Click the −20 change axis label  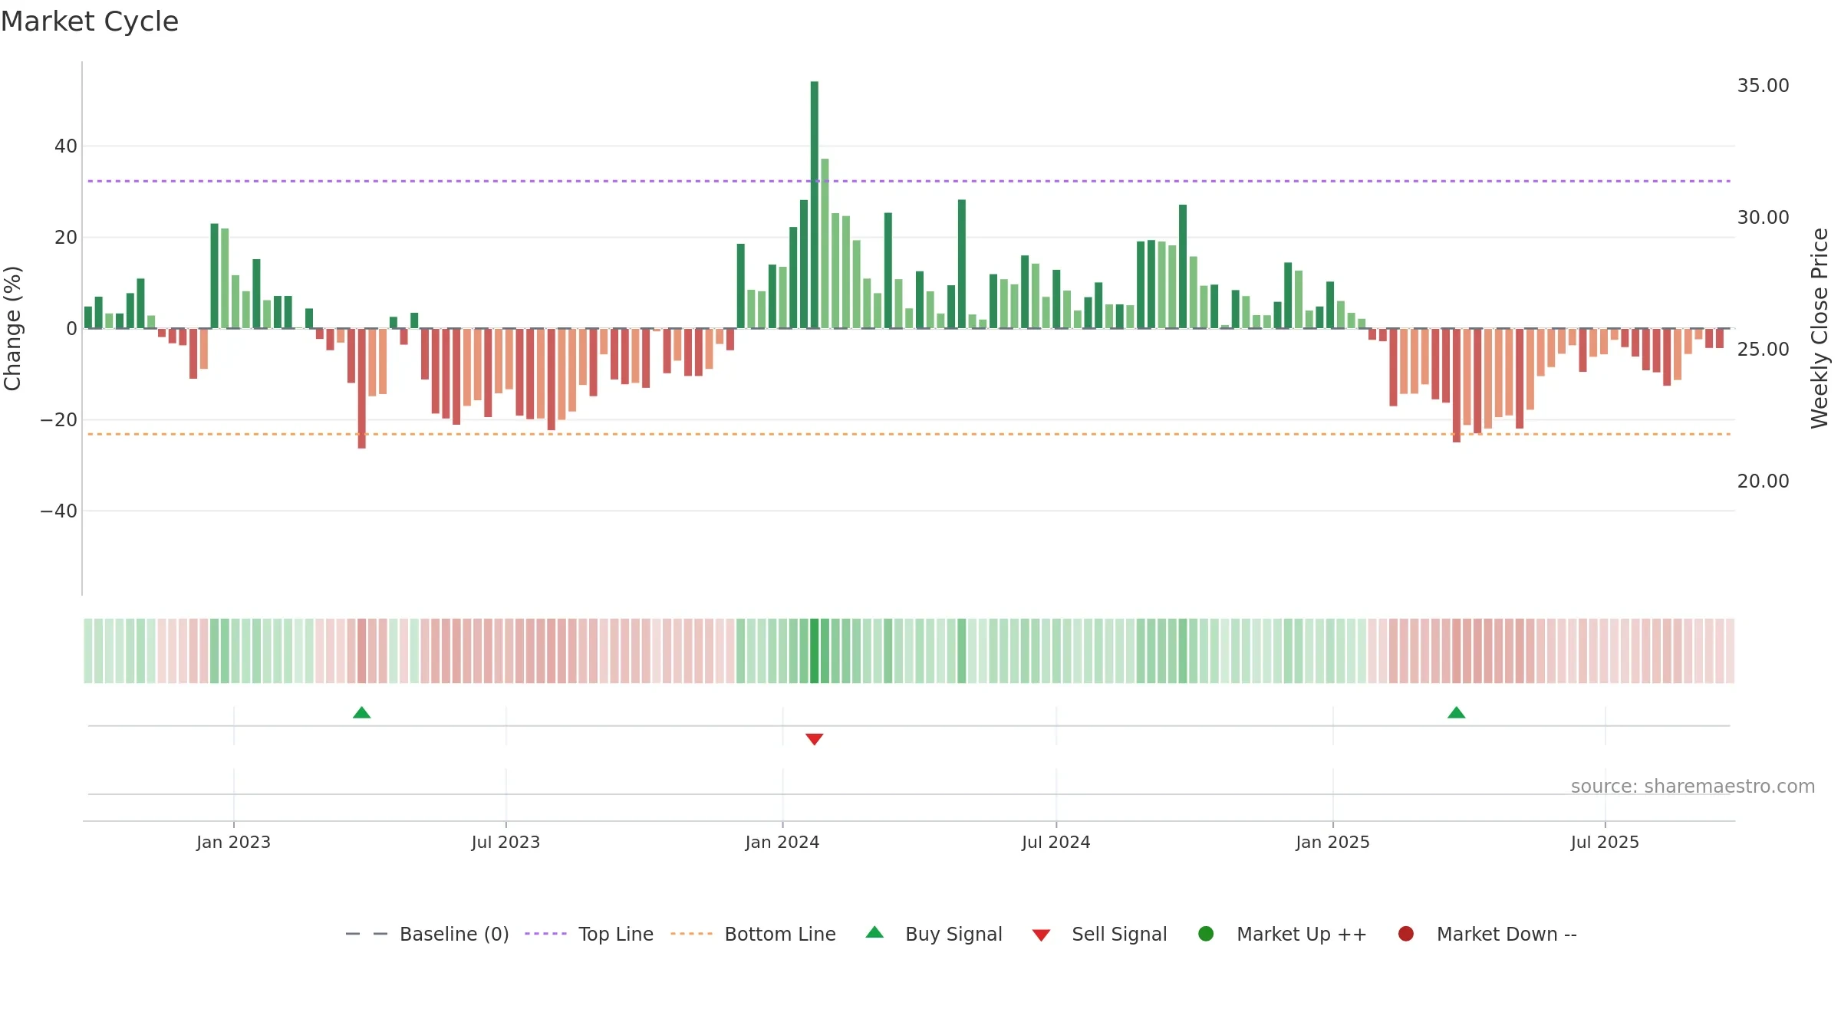coord(59,420)
